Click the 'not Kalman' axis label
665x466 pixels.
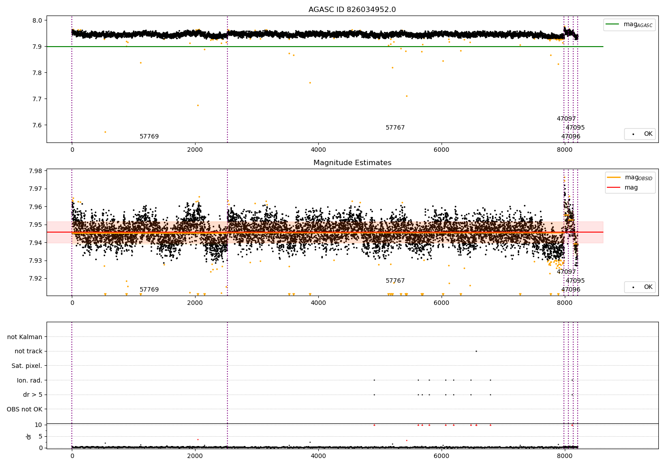[25, 337]
